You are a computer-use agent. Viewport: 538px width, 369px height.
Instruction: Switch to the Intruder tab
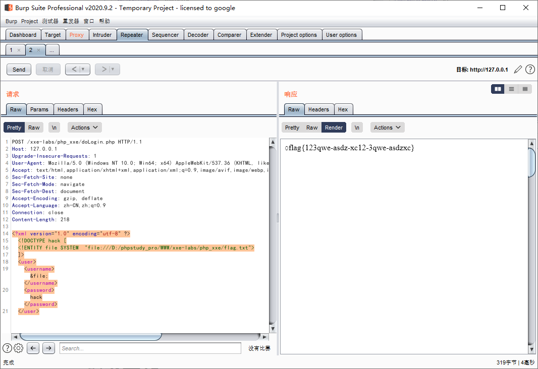coord(102,35)
